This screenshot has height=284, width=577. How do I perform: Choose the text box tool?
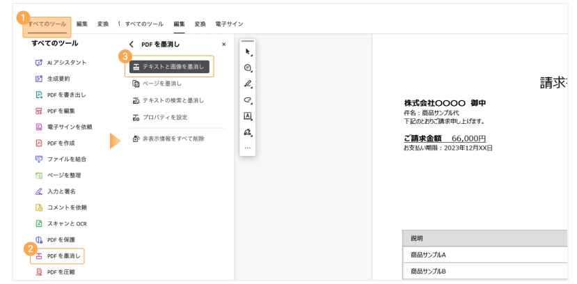click(248, 116)
